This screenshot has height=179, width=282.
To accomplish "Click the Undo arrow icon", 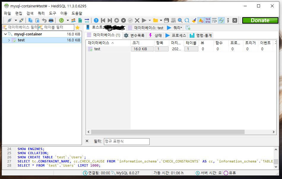I will pos(44,20).
